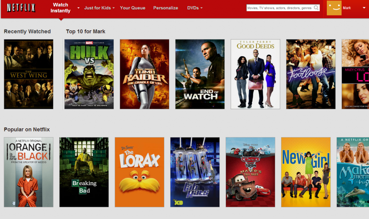Click the Popular on Netflix heading
This screenshot has height=219, width=369.
click(x=27, y=129)
